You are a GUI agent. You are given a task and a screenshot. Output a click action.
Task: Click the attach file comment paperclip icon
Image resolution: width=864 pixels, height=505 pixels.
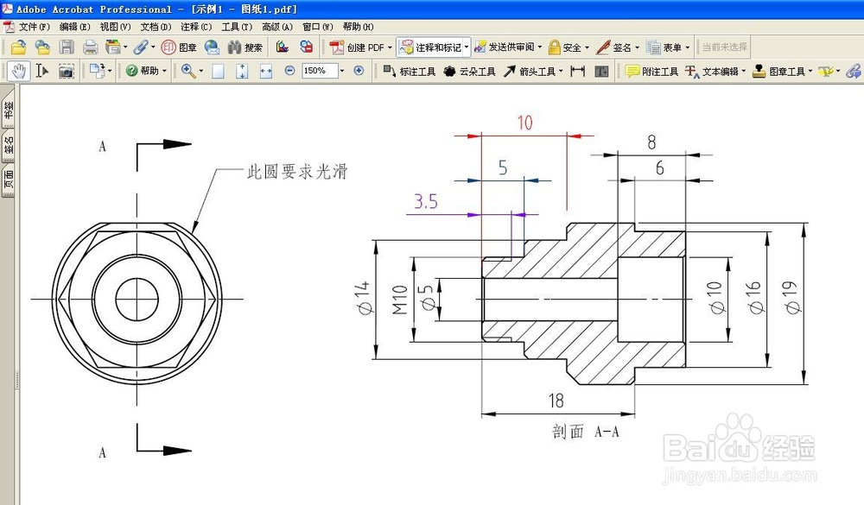click(x=854, y=71)
